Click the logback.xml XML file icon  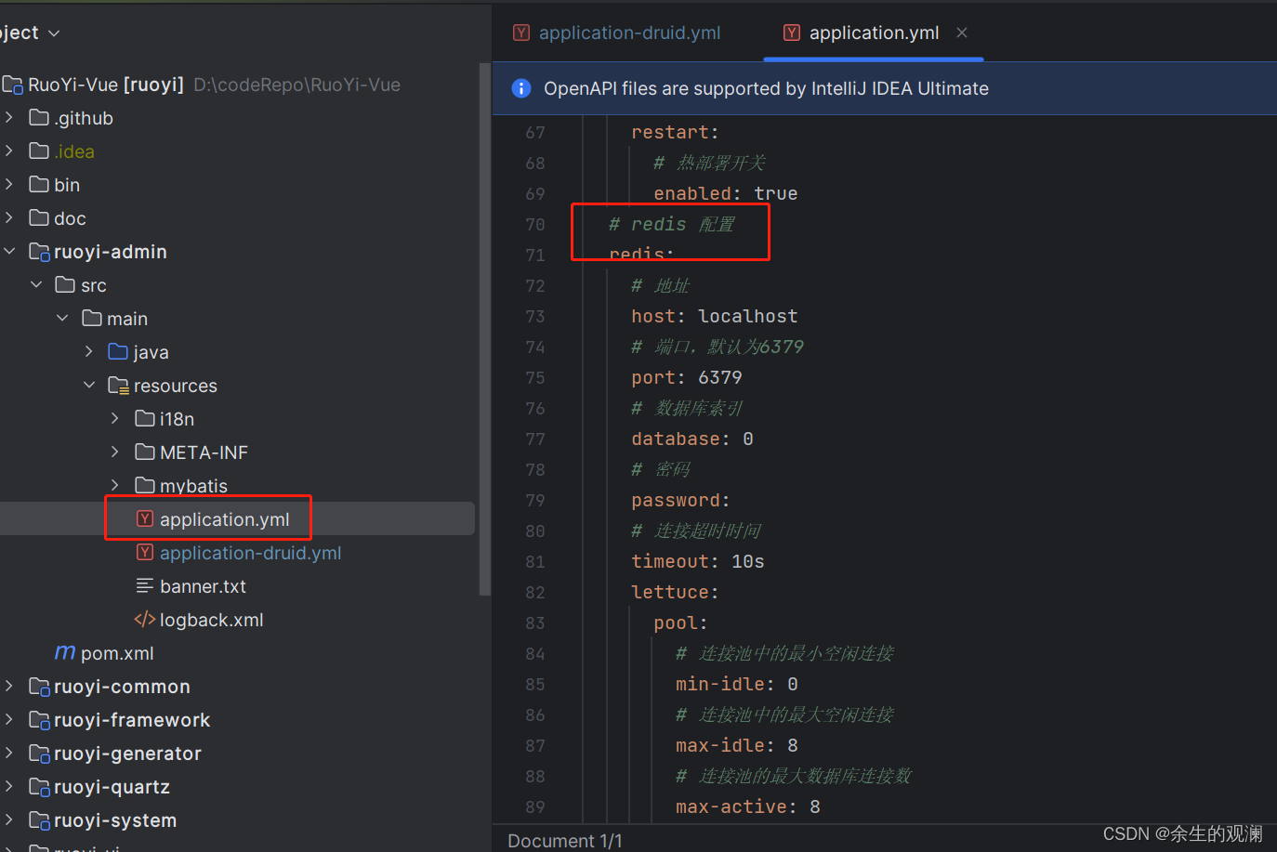point(145,620)
